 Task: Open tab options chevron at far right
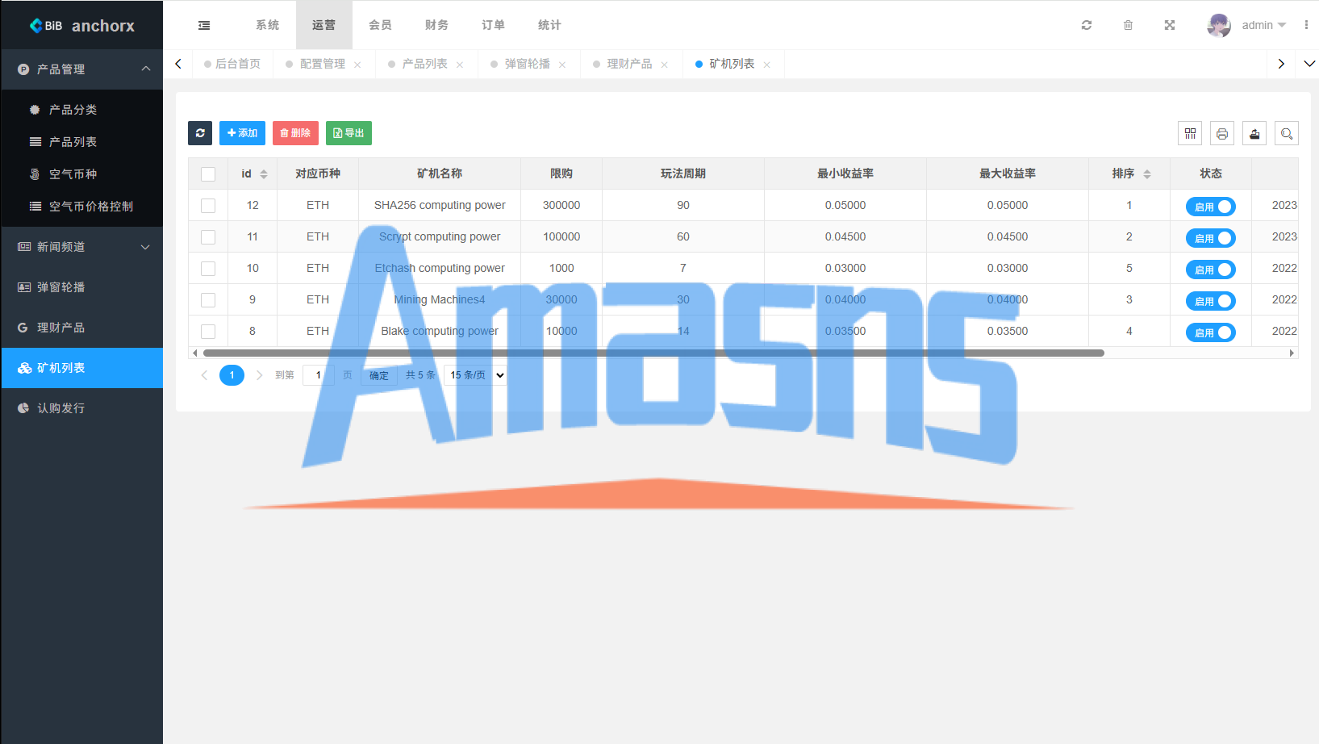[x=1309, y=64]
